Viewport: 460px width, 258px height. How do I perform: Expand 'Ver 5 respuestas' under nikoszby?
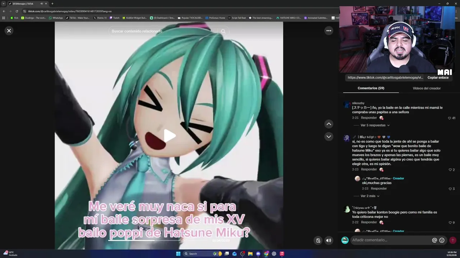coord(375,125)
